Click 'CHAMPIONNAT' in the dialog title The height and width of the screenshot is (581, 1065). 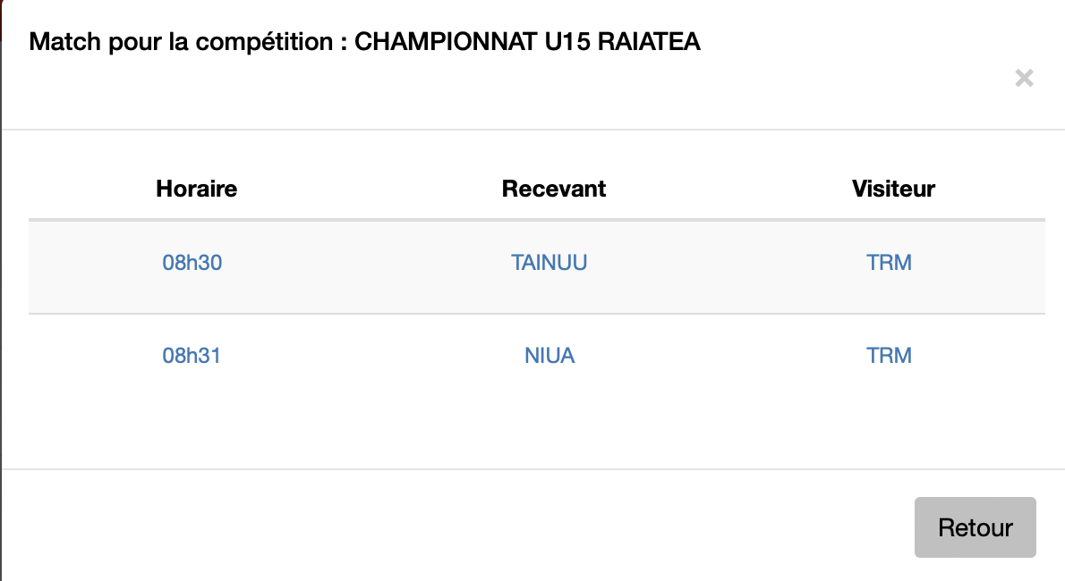446,42
